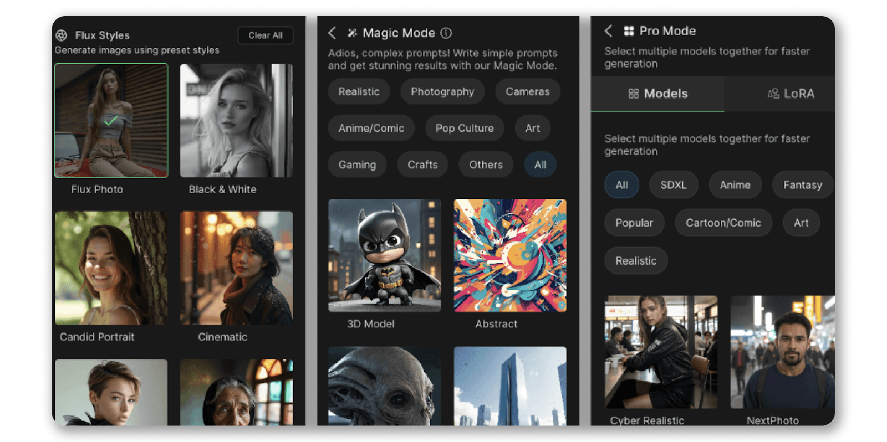The height and width of the screenshot is (442, 887).
Task: Select the All filter in Pro Mode
Action: click(x=621, y=185)
